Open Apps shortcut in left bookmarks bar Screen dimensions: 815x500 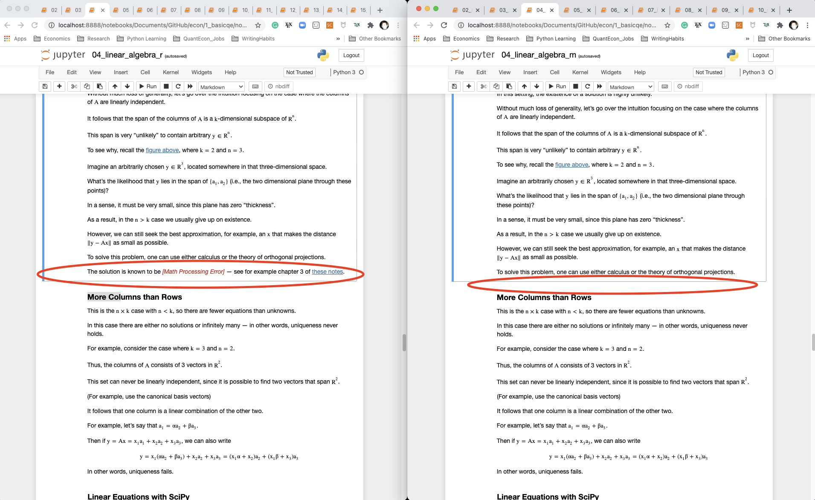[x=15, y=39]
